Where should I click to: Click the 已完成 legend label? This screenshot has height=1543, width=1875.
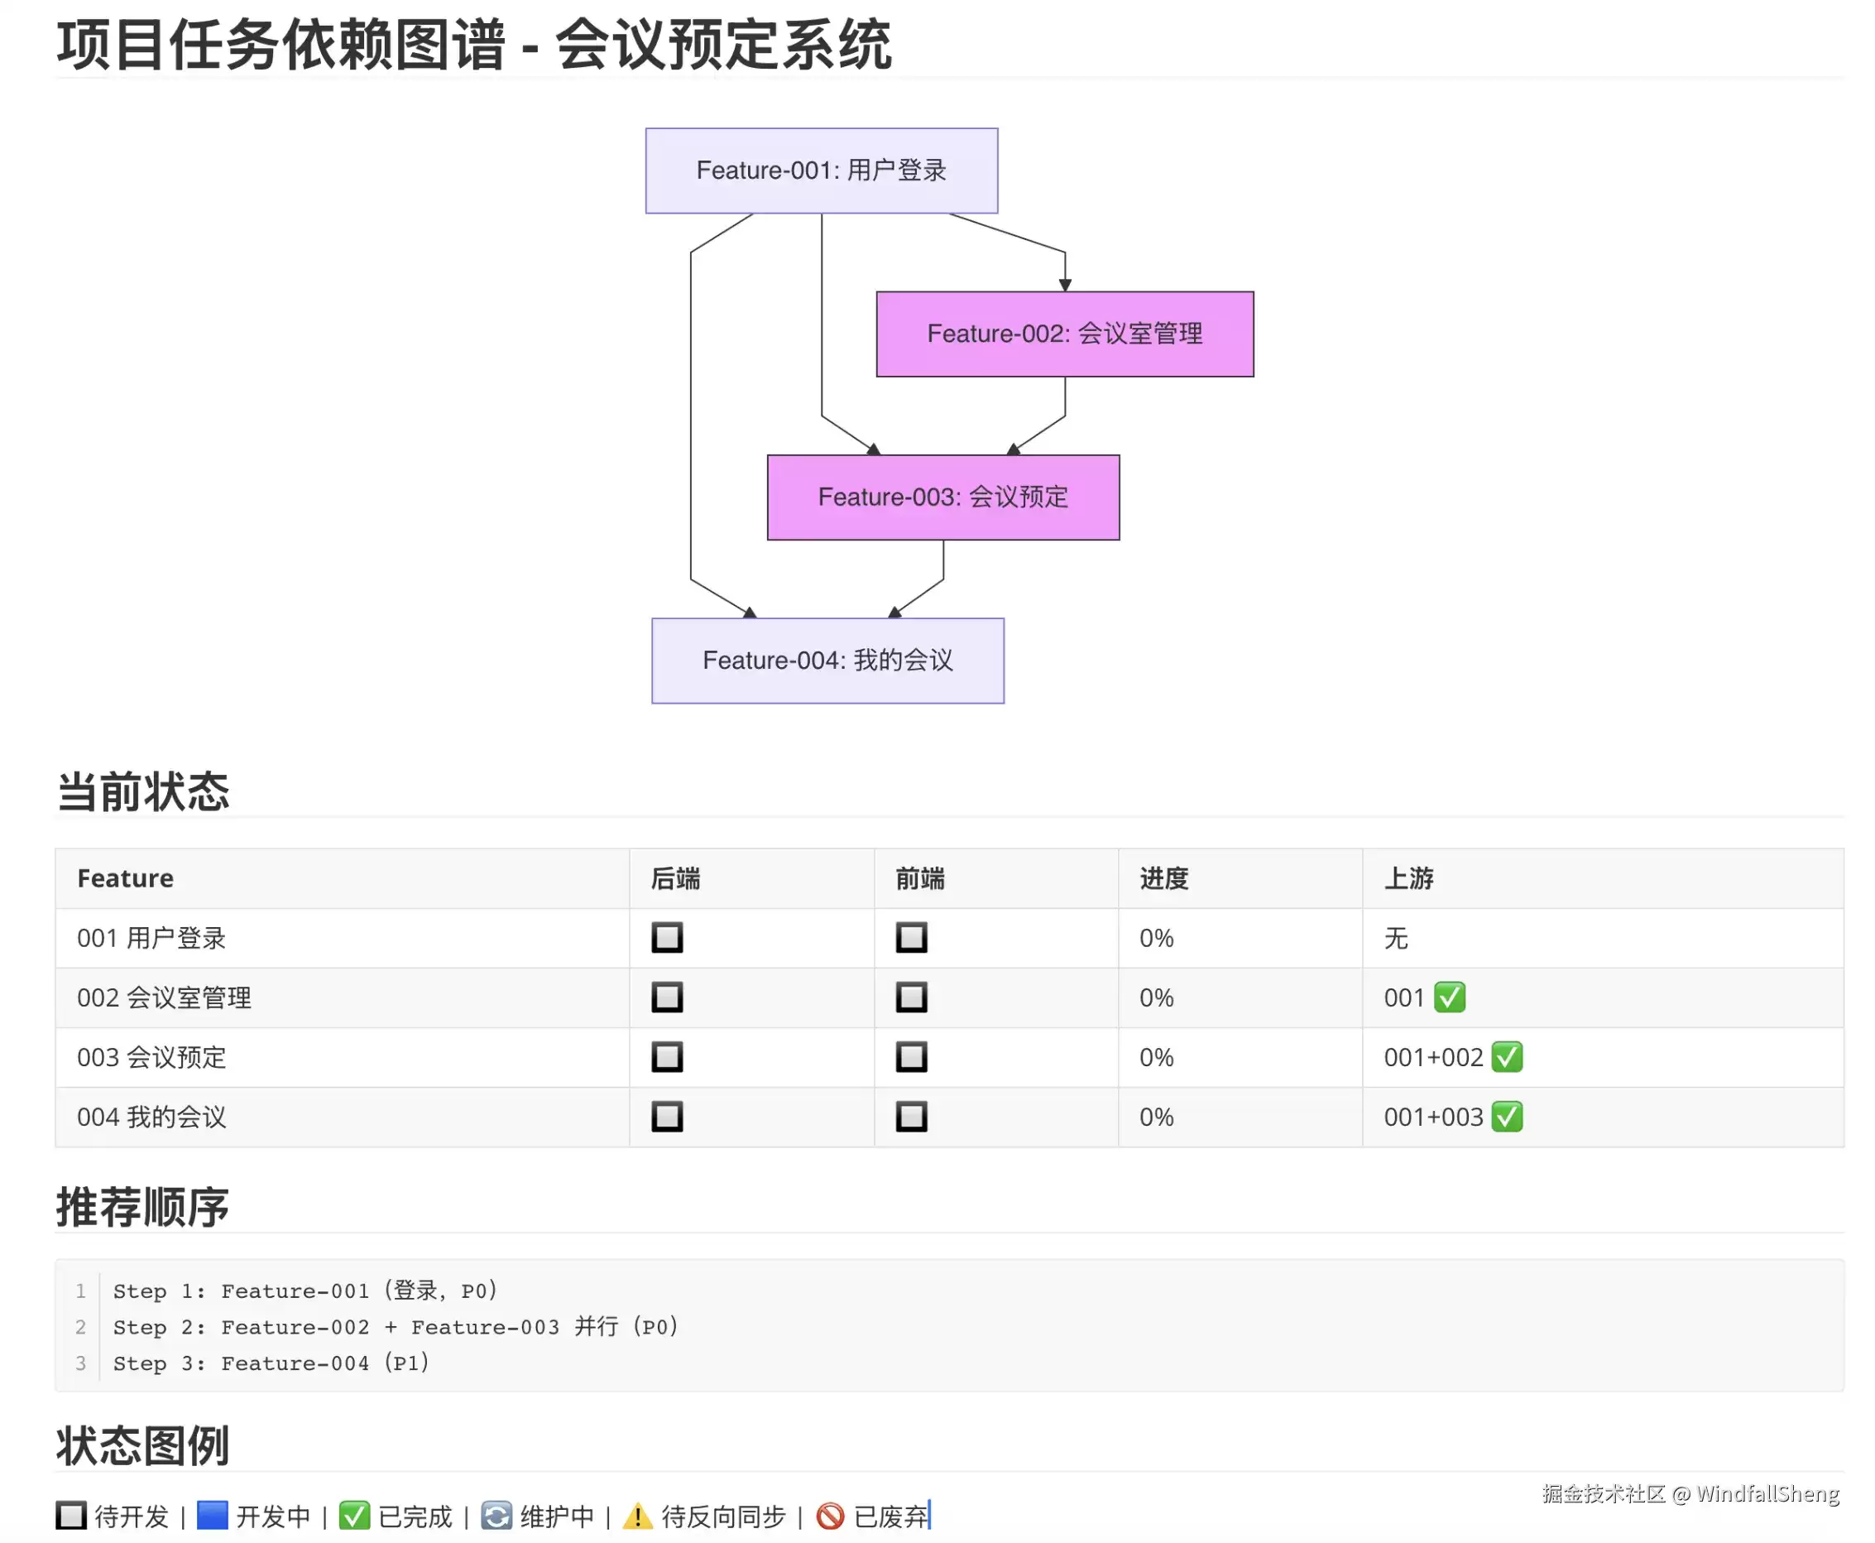pyautogui.click(x=415, y=1516)
